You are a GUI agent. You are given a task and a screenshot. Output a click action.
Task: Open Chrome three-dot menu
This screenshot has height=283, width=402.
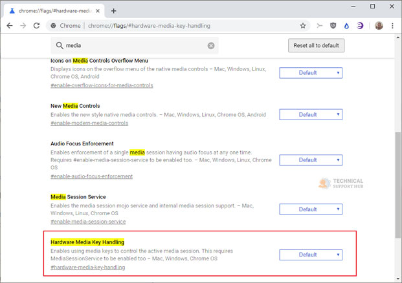tap(392, 26)
